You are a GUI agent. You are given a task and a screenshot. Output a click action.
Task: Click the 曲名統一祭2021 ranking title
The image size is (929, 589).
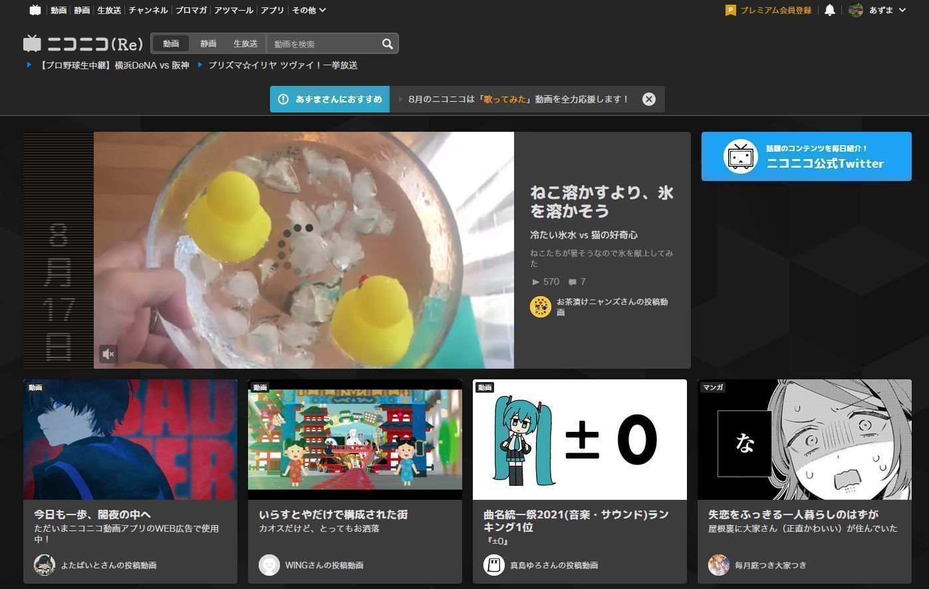pos(576,520)
